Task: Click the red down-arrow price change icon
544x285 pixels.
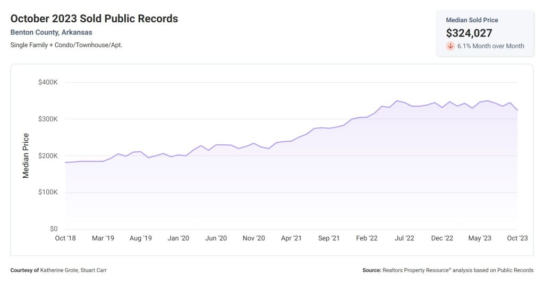Action: [x=450, y=46]
